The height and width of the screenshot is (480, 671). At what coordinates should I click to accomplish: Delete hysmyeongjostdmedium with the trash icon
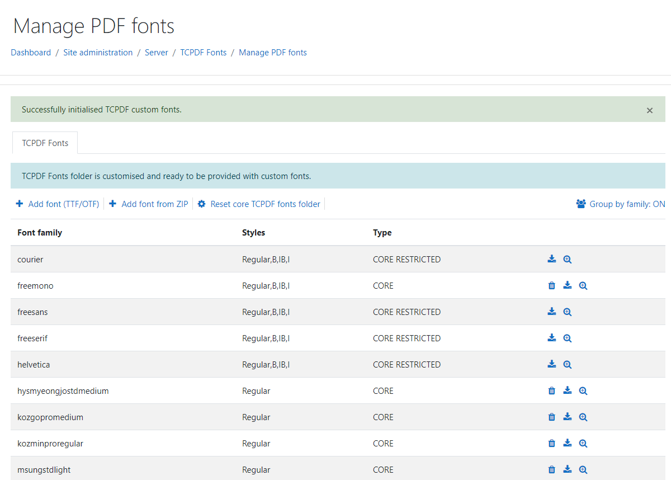pyautogui.click(x=552, y=390)
